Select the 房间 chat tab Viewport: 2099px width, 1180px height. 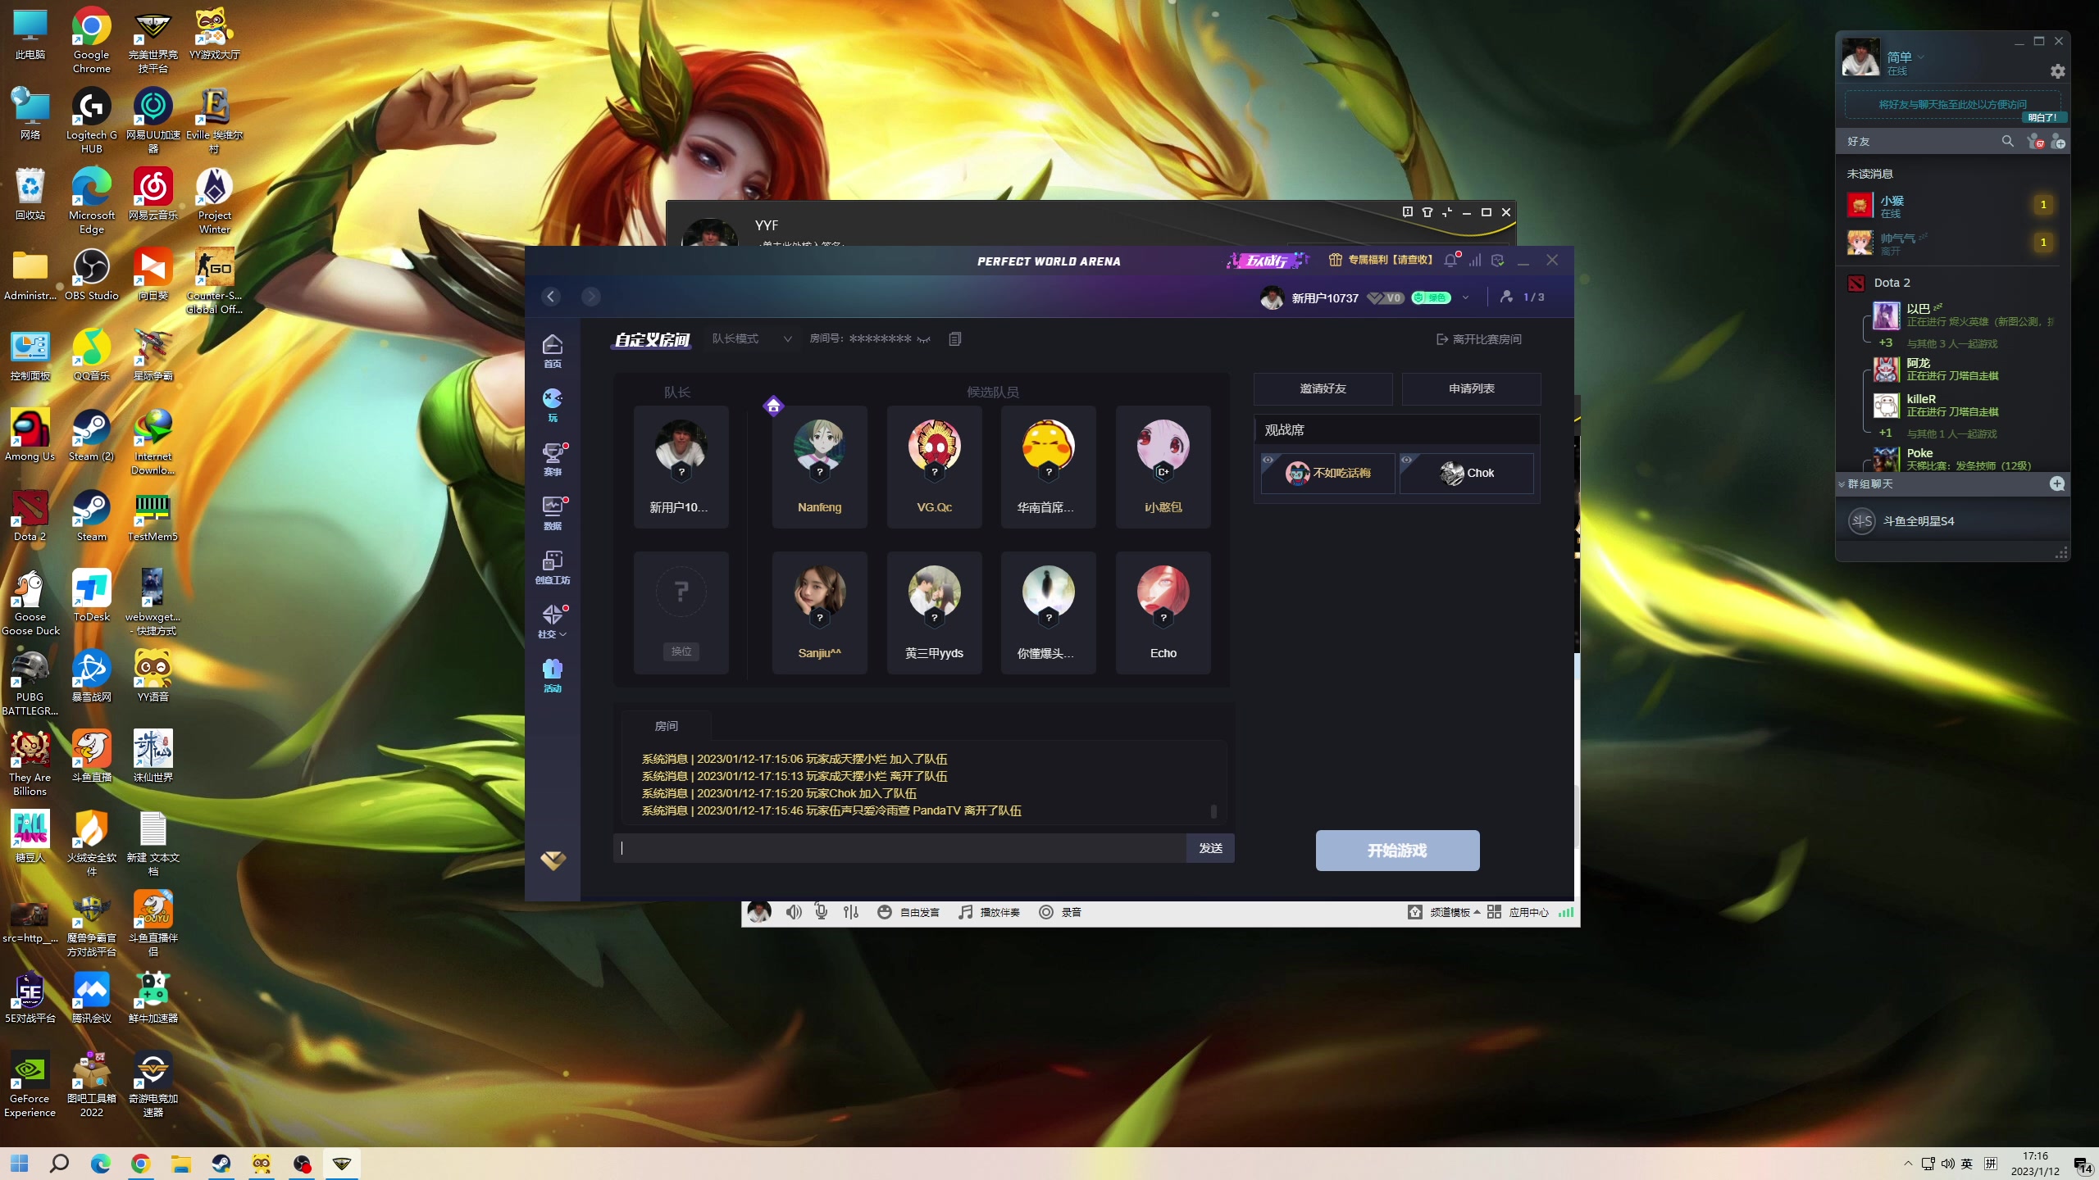coord(666,726)
